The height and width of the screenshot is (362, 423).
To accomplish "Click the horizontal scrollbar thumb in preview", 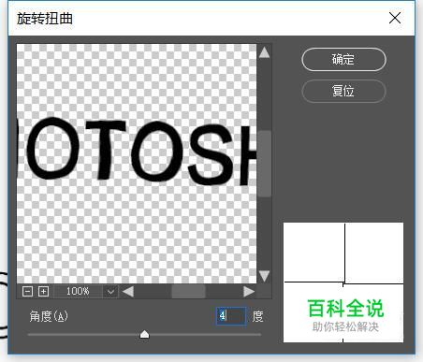I will click(188, 292).
